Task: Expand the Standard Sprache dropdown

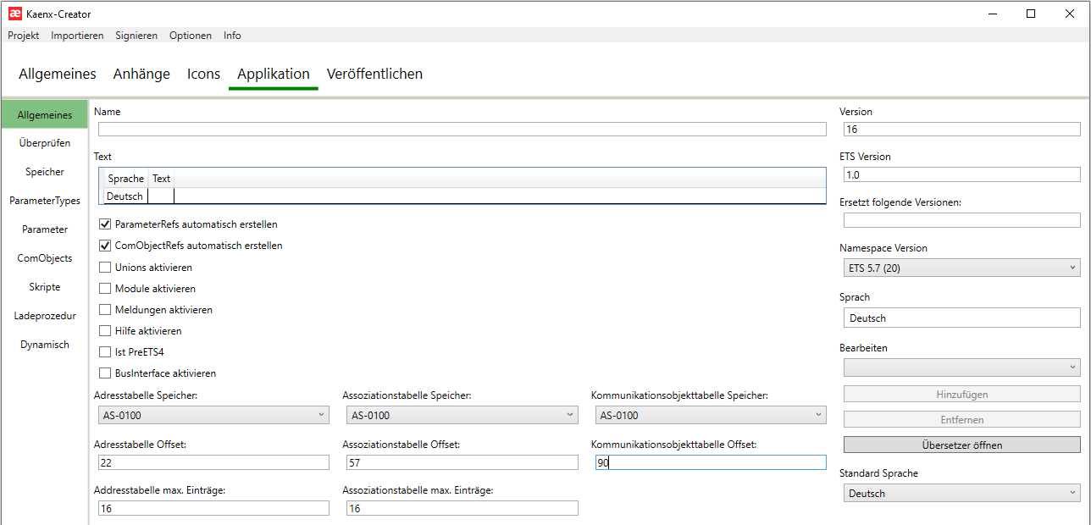Action: 961,494
